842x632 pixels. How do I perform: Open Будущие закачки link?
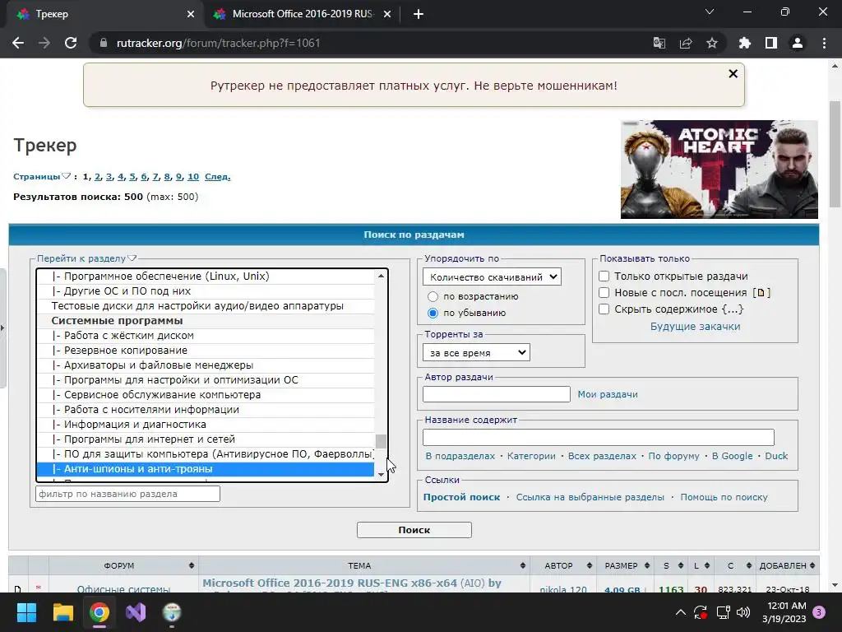click(695, 326)
